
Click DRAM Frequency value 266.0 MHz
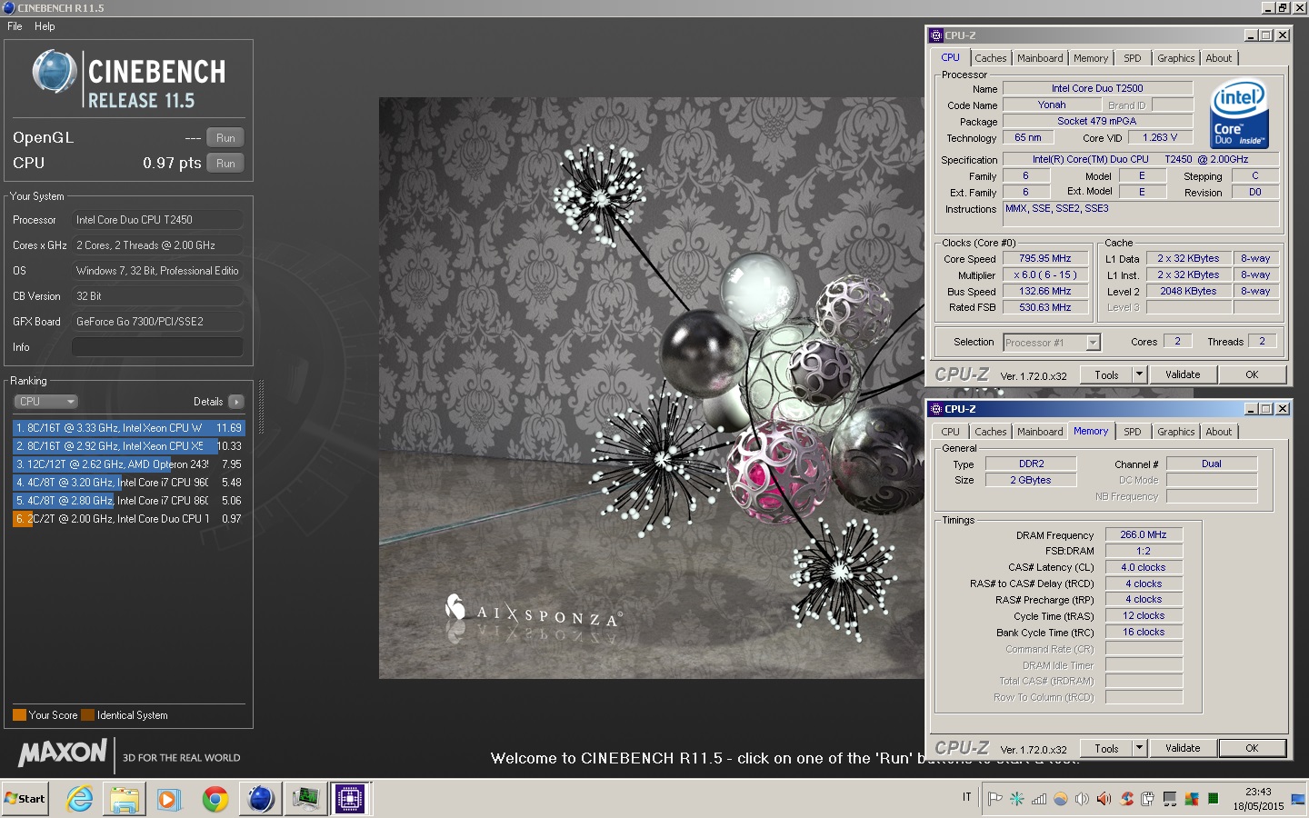pos(1144,534)
